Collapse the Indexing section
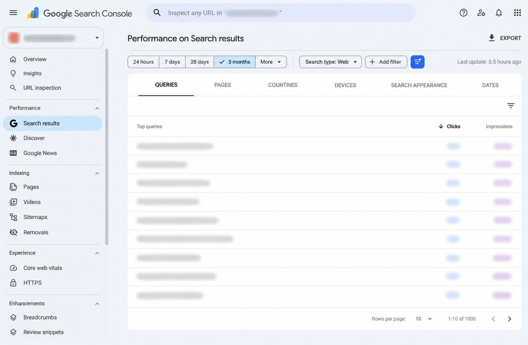 [x=97, y=173]
